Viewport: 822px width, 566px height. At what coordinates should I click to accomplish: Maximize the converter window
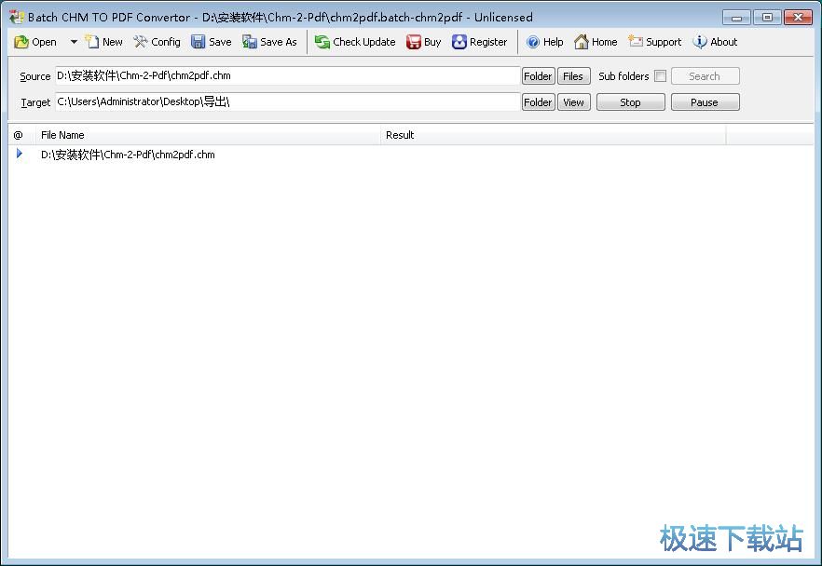[x=767, y=18]
